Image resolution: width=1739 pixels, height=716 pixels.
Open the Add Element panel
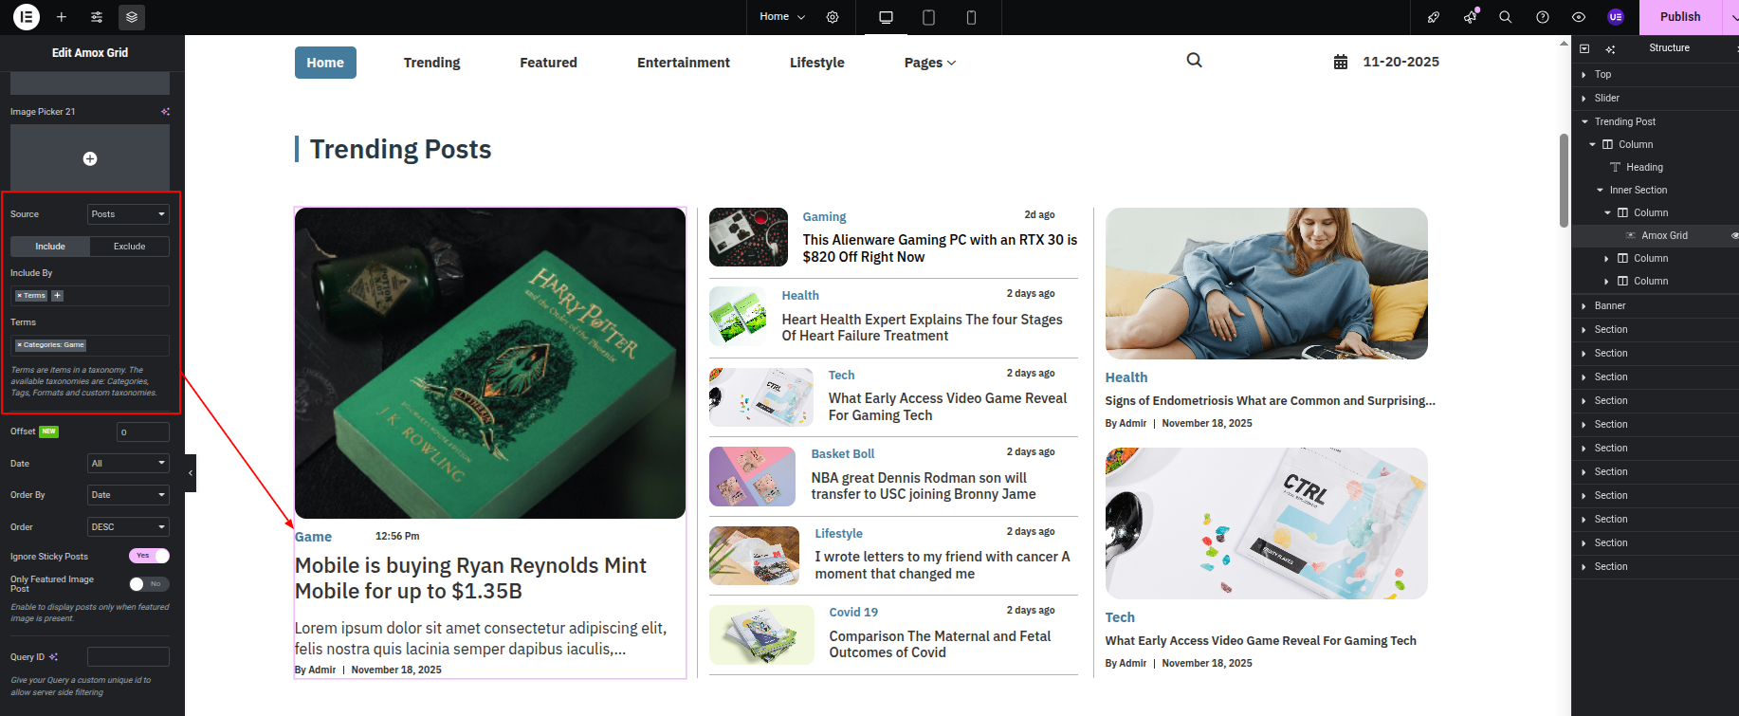click(x=62, y=17)
